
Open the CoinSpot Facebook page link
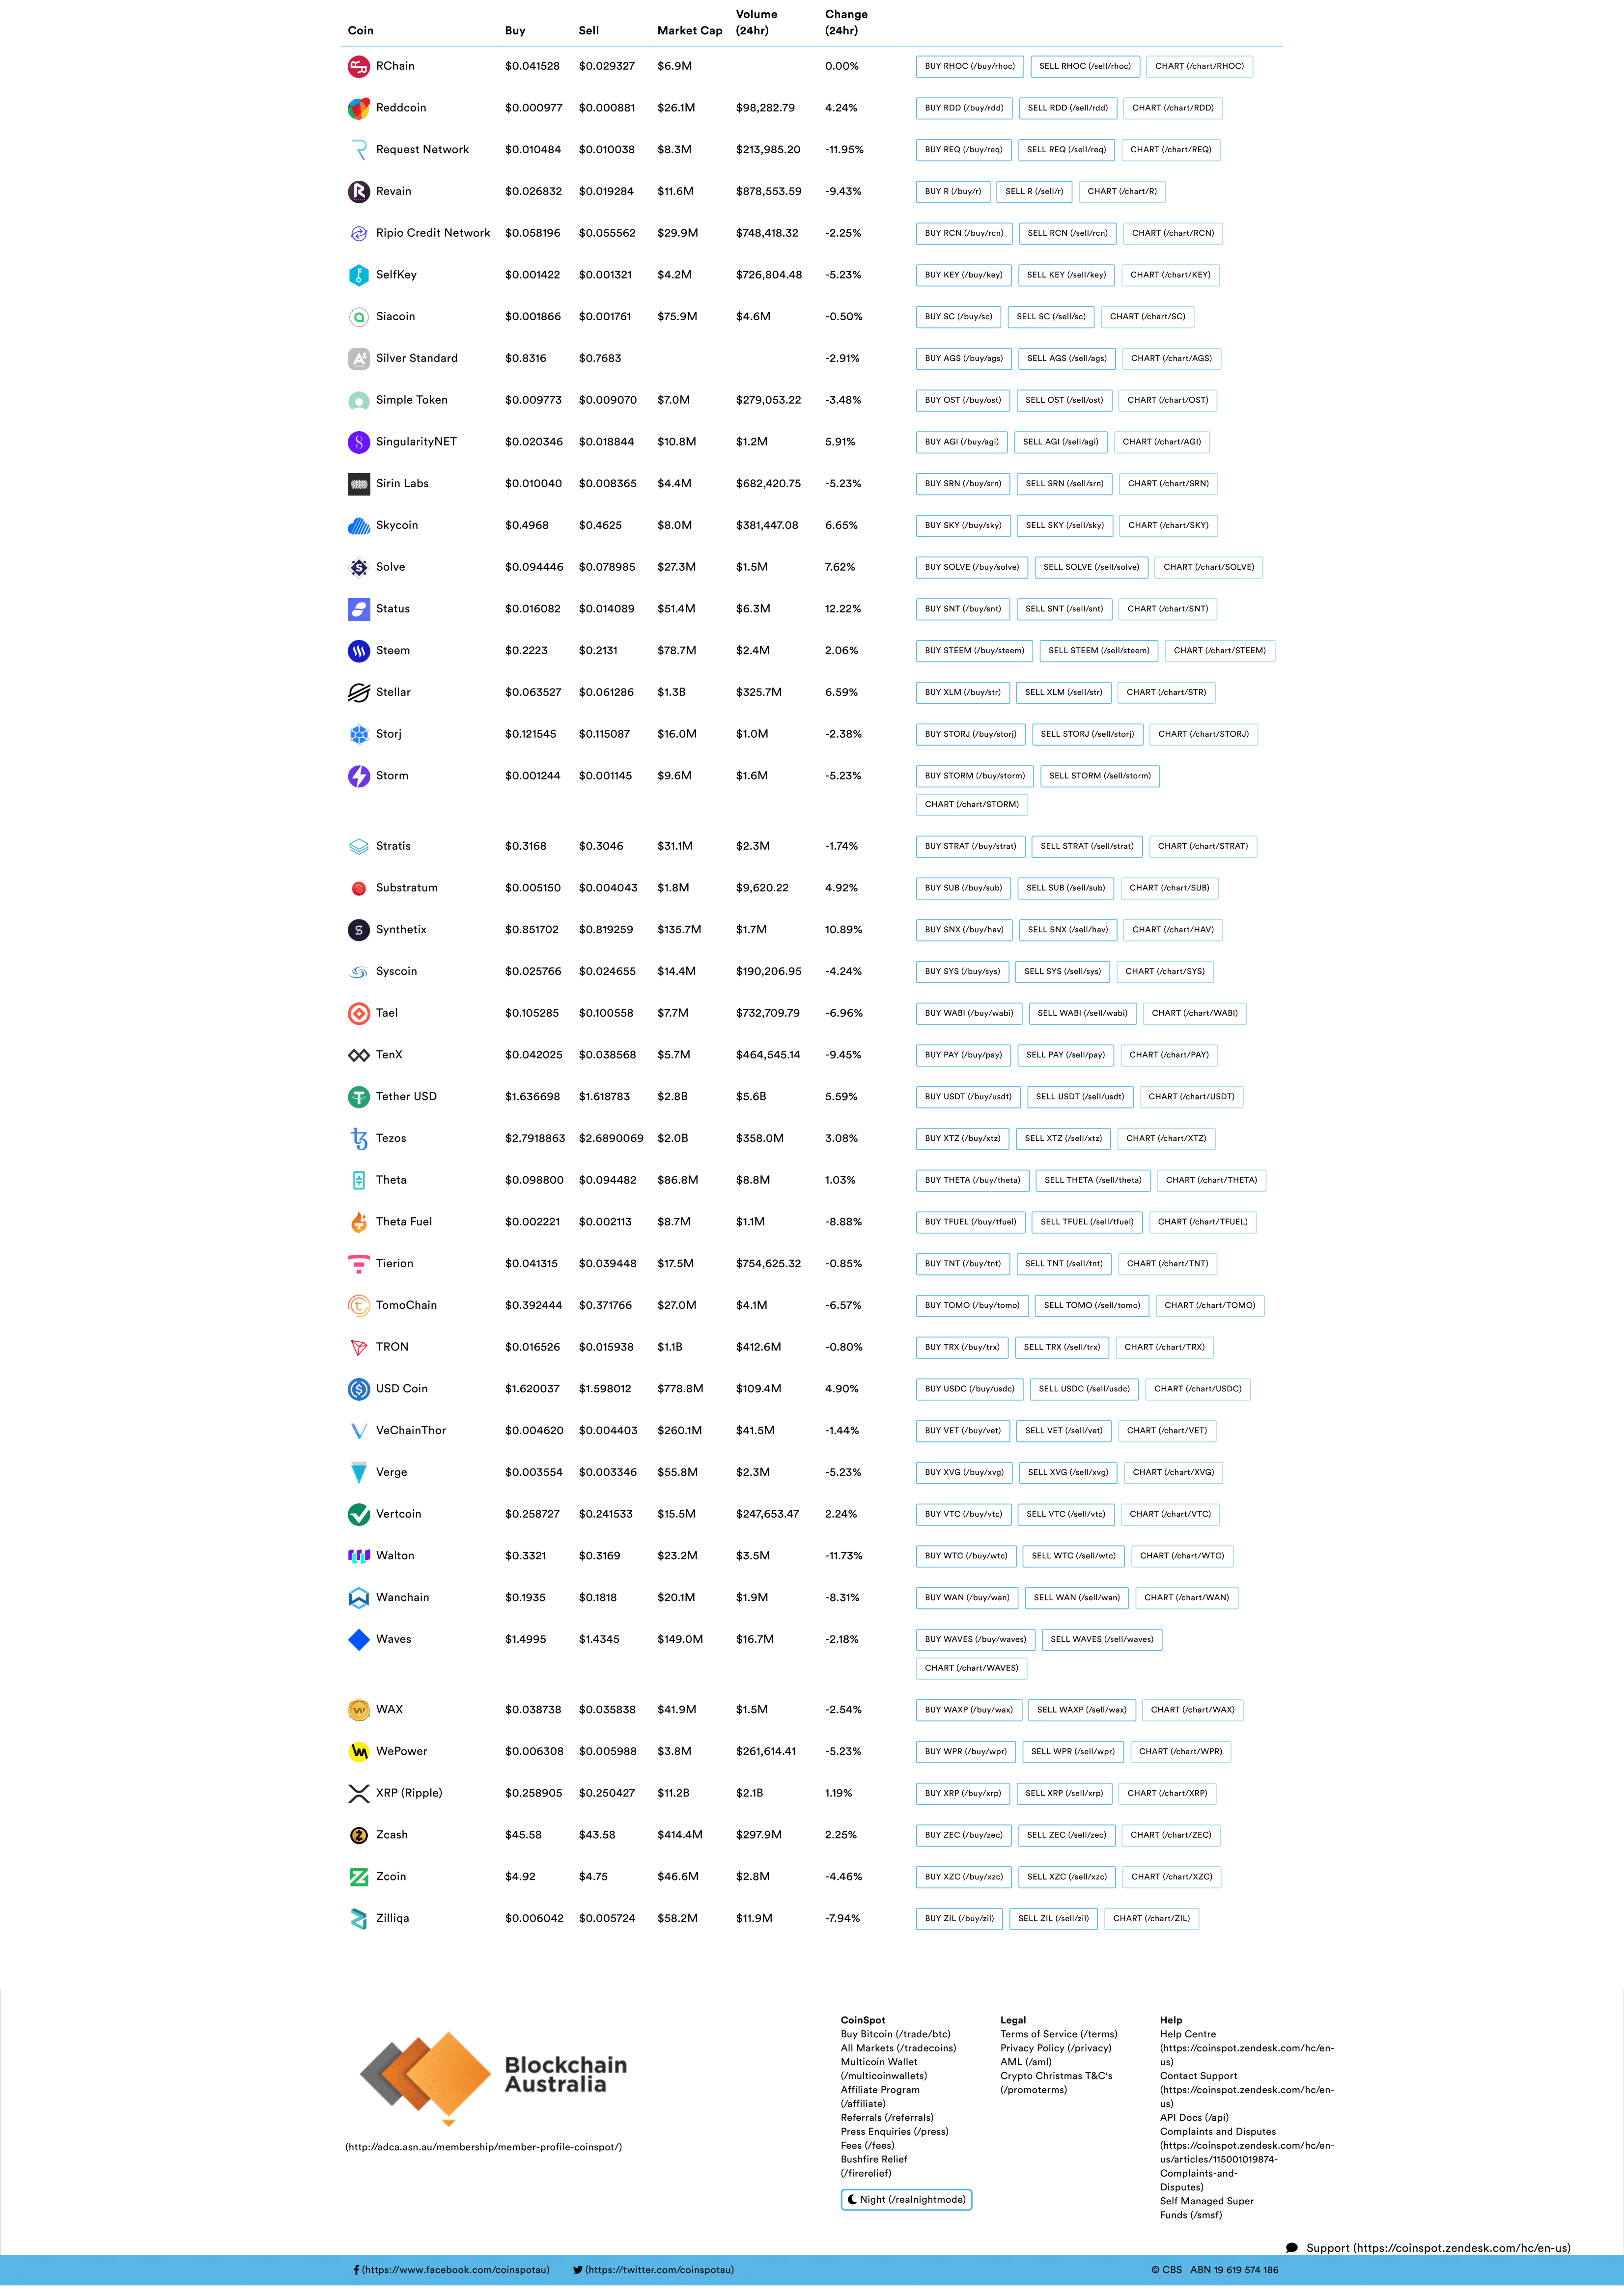click(451, 2270)
